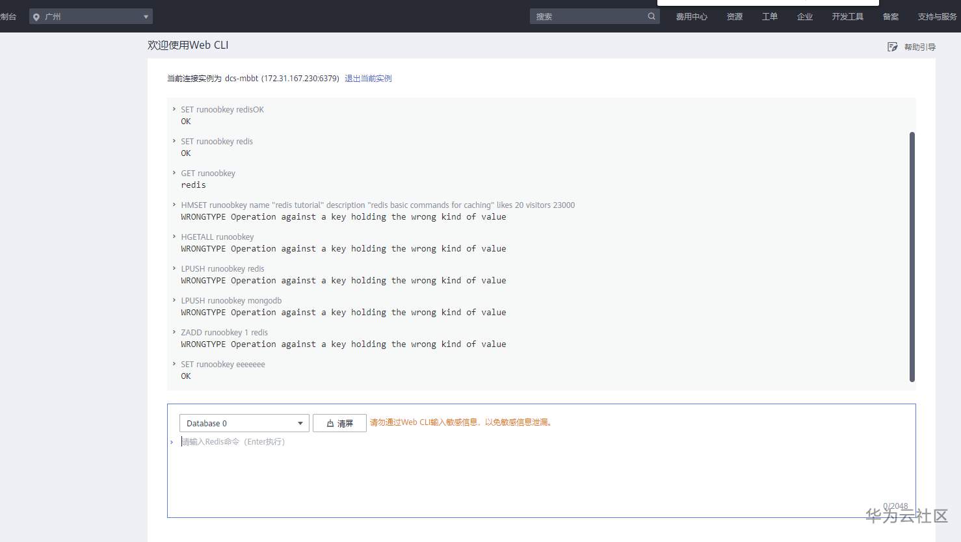Image resolution: width=961 pixels, height=542 pixels.
Task: Open 备案 menu
Action: [891, 17]
